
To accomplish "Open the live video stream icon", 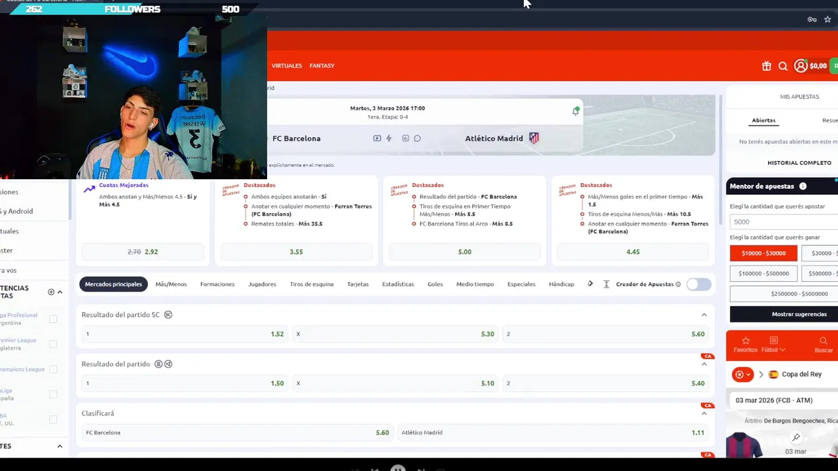I will 377,139.
